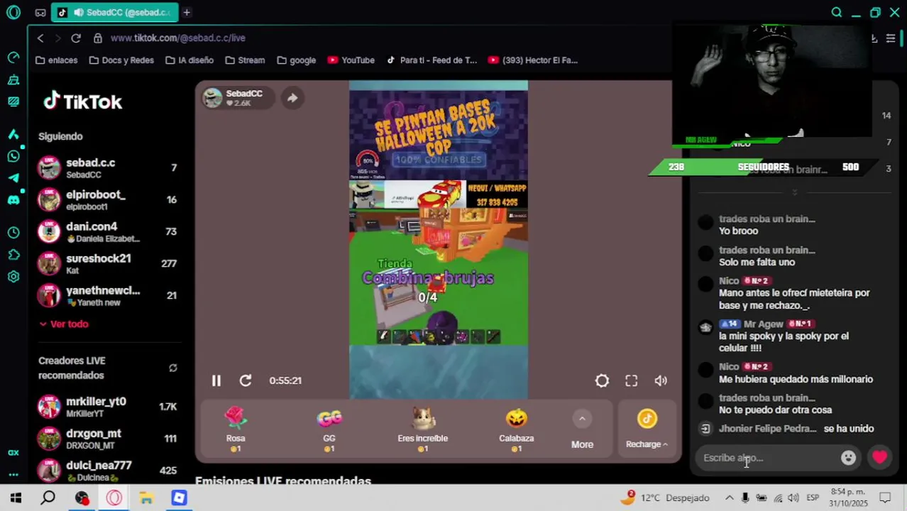Open the GX Control speedometer panel
The width and height of the screenshot is (907, 511).
pos(13,57)
